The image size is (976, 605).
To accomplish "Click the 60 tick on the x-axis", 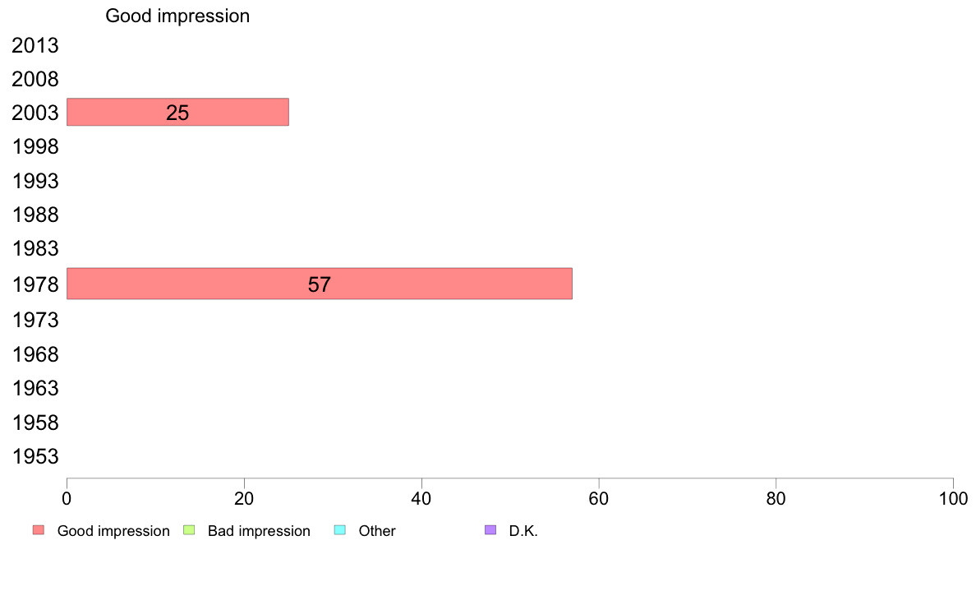I will click(x=599, y=498).
